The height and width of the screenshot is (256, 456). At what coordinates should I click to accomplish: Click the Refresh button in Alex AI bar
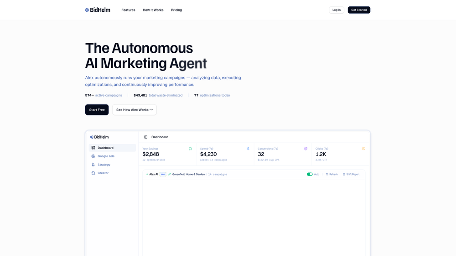click(x=332, y=174)
